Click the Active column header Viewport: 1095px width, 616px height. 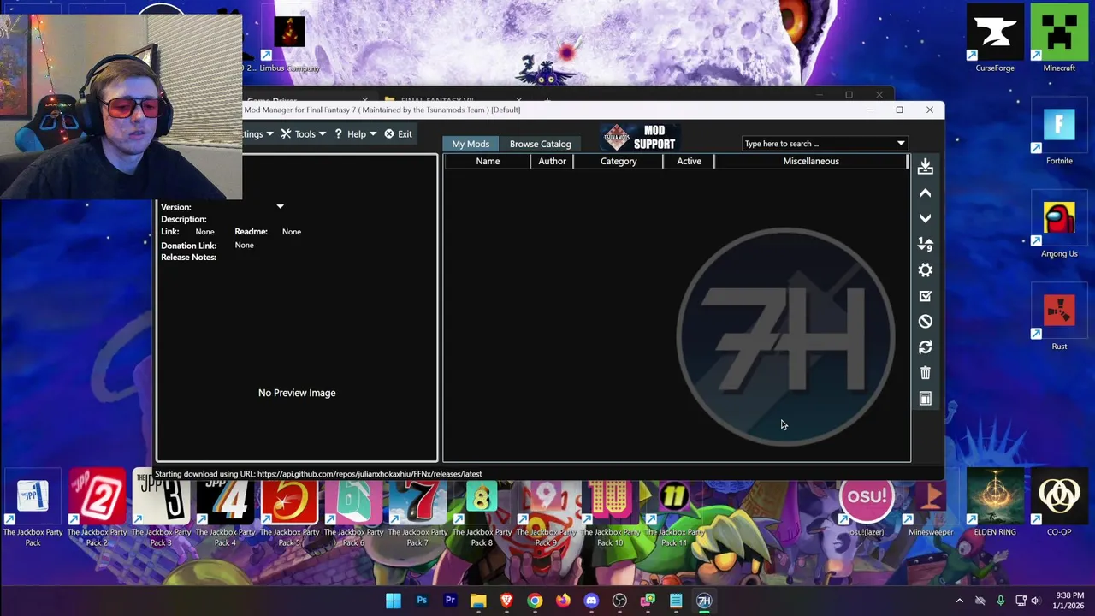[689, 161]
